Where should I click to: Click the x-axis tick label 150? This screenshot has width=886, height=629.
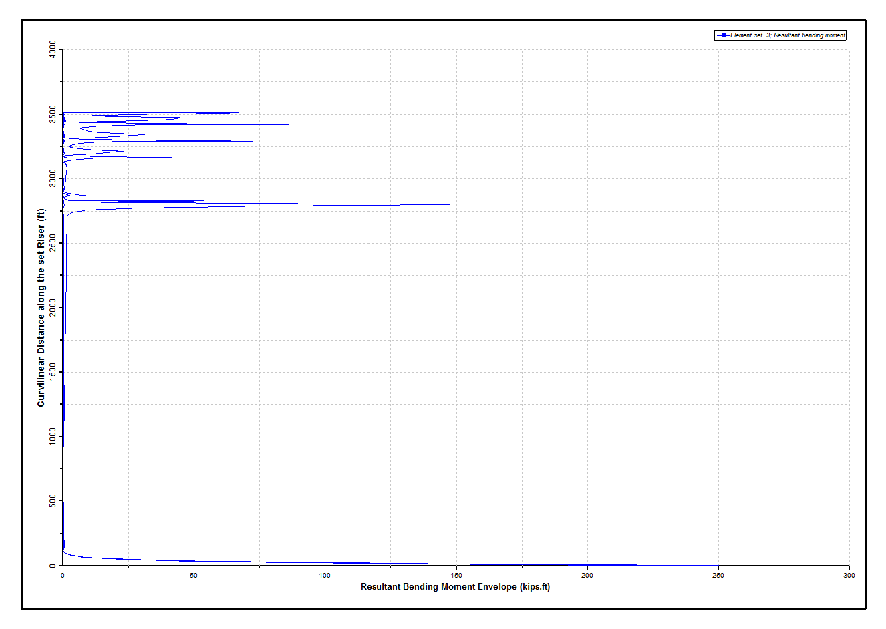(x=456, y=576)
